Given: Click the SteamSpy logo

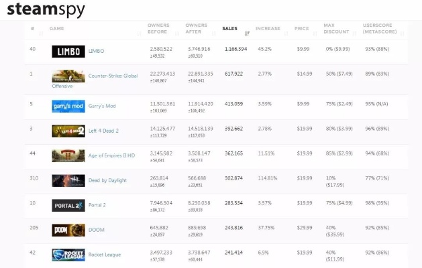Looking at the screenshot, I should click(x=37, y=9).
